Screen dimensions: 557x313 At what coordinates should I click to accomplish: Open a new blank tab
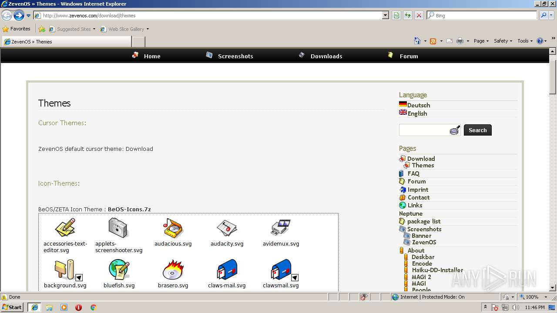click(x=138, y=42)
